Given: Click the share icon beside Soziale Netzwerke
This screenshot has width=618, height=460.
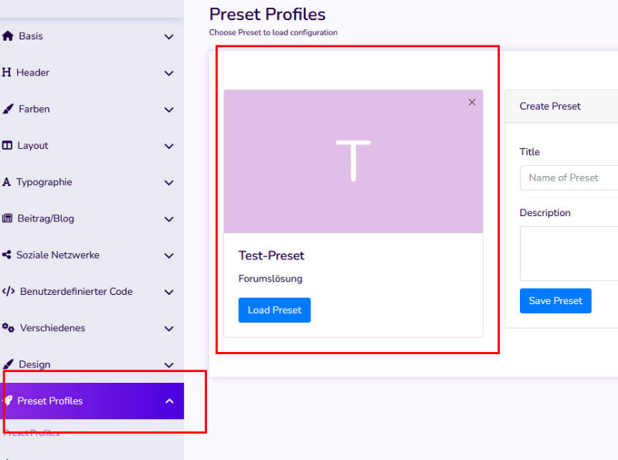Looking at the screenshot, I should (x=6, y=255).
